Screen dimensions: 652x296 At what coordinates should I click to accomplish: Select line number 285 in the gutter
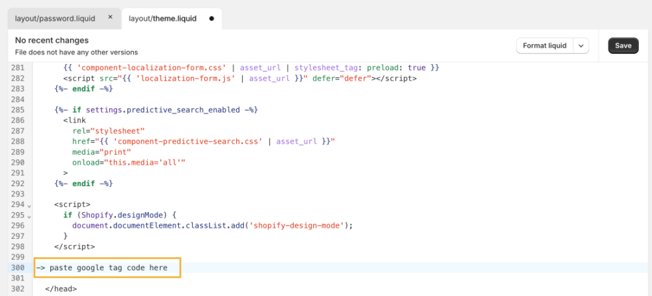pyautogui.click(x=18, y=110)
